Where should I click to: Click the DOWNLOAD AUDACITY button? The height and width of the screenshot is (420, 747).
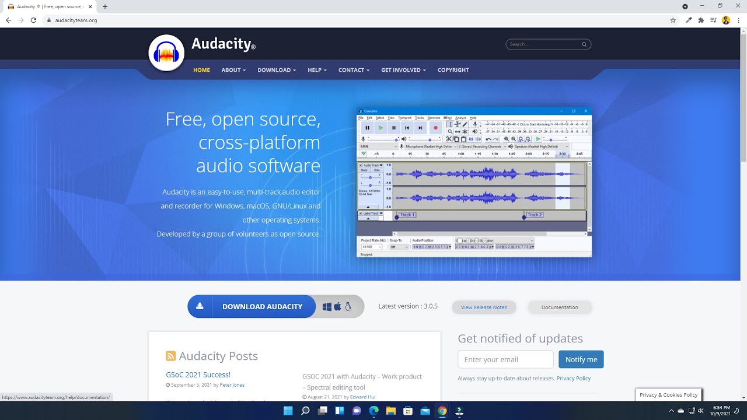click(252, 306)
